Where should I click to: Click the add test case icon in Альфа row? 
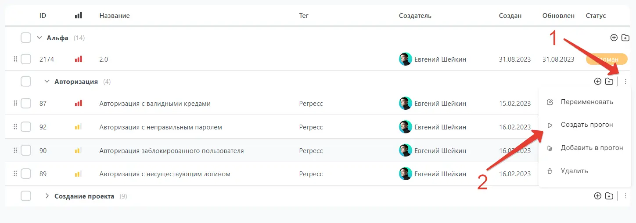click(x=614, y=38)
